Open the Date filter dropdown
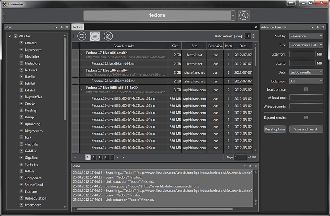330x216 pixels. click(306, 72)
